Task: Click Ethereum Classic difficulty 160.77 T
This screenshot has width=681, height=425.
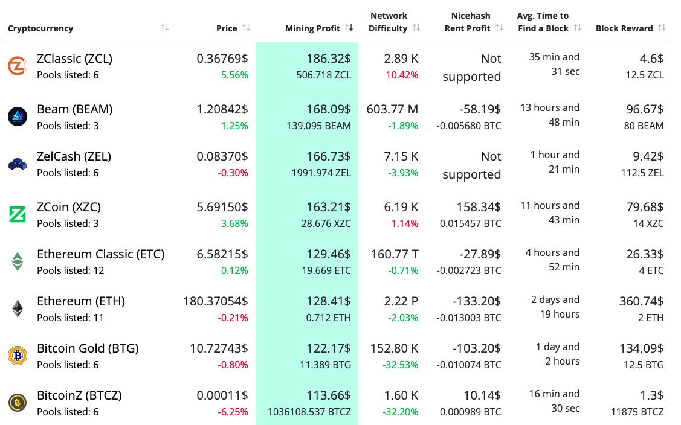Action: click(x=395, y=254)
